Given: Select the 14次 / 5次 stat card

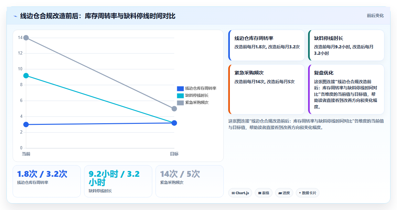Looking at the screenshot, I should 189,181.
